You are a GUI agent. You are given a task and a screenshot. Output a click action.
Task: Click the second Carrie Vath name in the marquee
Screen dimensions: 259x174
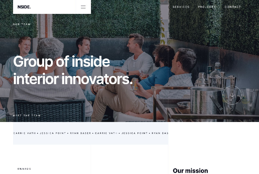tap(106, 133)
